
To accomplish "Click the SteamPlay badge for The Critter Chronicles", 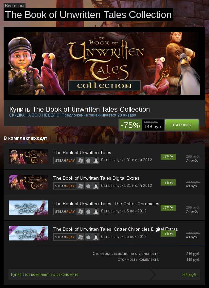I will click(65, 211).
